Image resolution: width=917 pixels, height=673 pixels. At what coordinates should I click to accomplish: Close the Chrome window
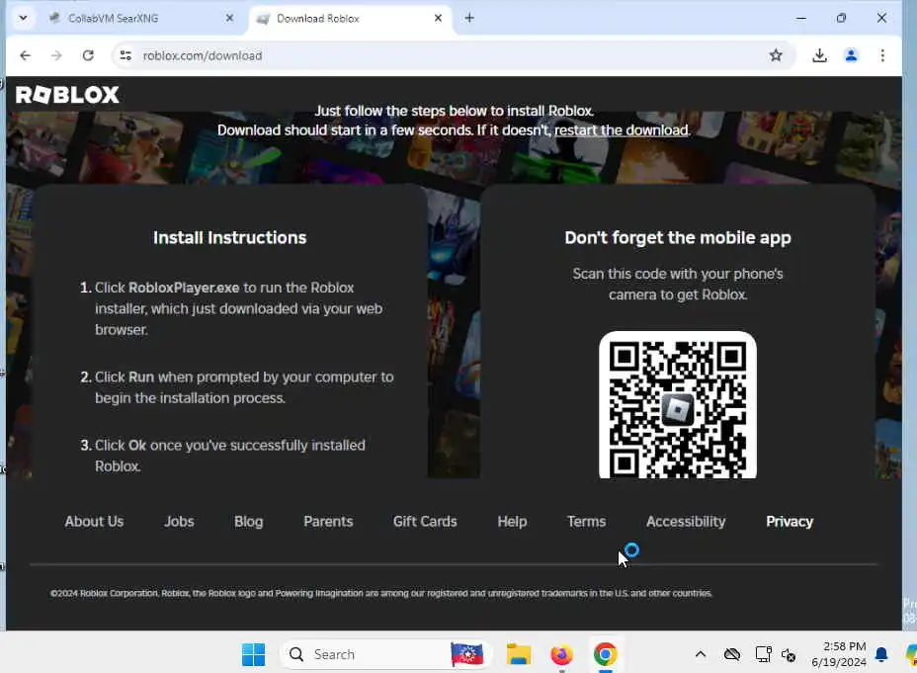[x=881, y=18]
